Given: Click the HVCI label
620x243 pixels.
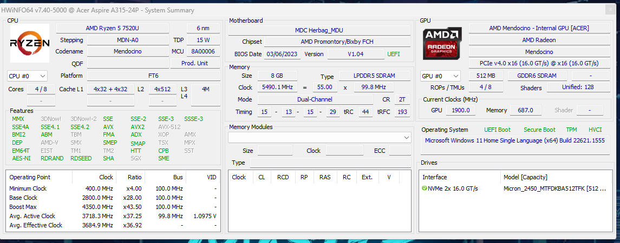Looking at the screenshot, I should pos(595,130).
